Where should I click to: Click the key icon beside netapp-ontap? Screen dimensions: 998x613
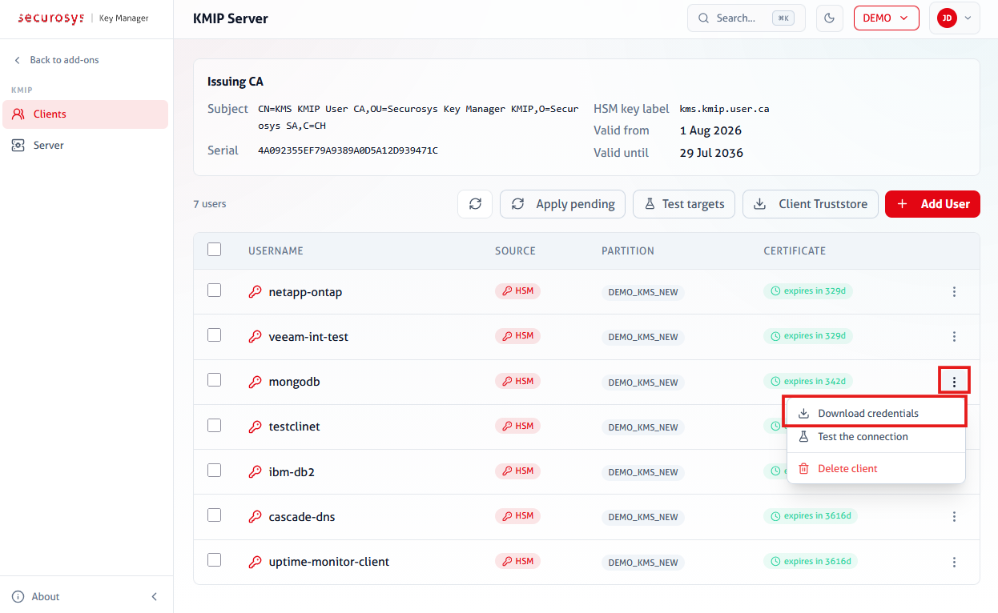pos(256,292)
